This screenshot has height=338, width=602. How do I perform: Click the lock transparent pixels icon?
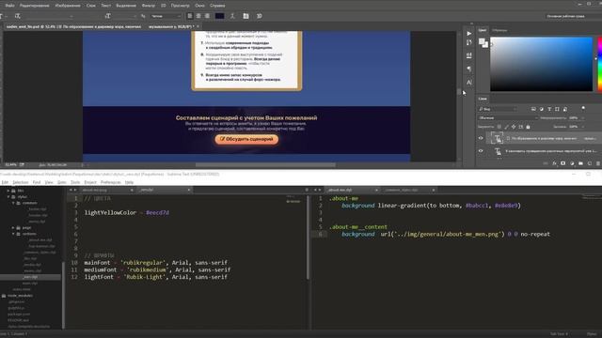click(x=499, y=127)
